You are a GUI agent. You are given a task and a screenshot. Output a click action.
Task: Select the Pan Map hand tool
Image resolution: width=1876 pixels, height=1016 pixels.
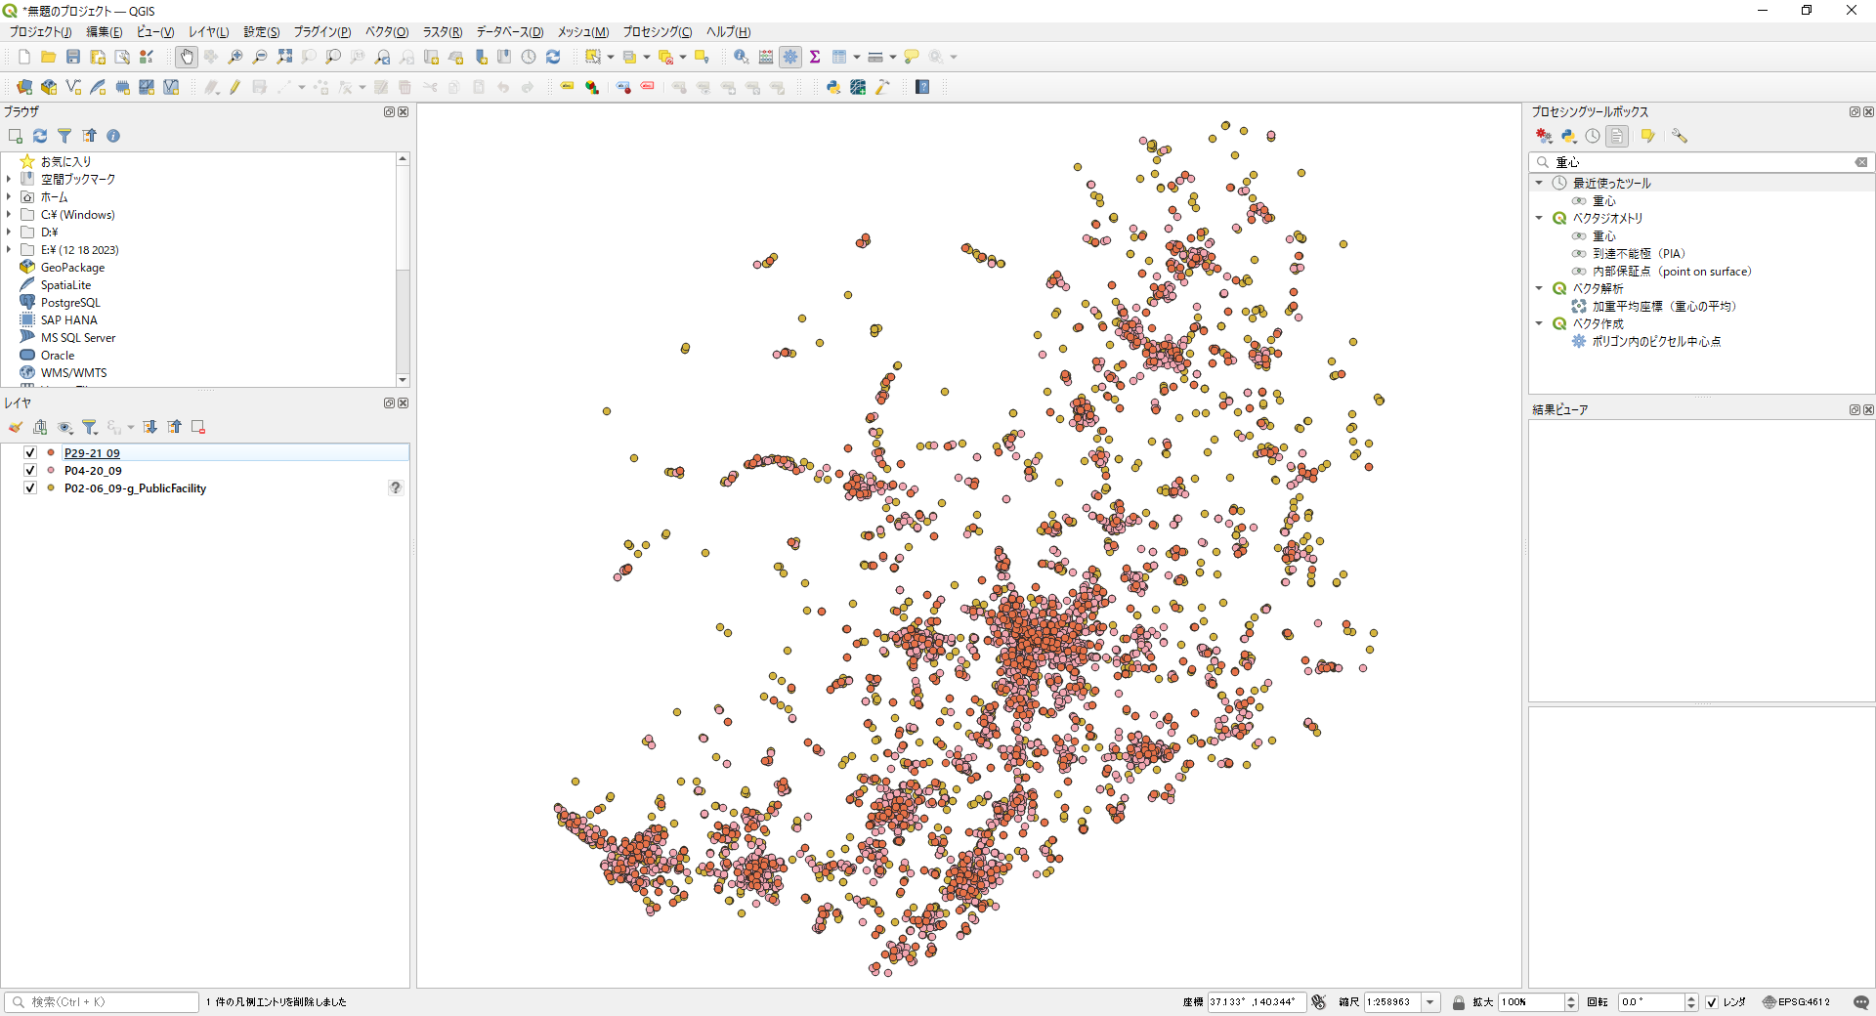tap(187, 57)
